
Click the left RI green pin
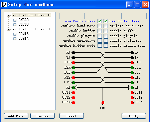coord(73,88)
